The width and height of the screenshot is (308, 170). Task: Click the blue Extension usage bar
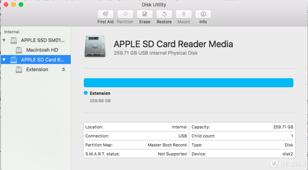pos(189,83)
